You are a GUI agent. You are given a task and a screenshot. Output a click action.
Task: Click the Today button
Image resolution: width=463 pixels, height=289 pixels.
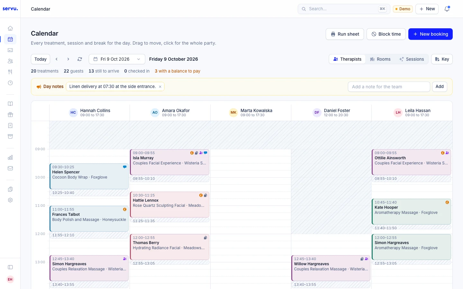(41, 59)
